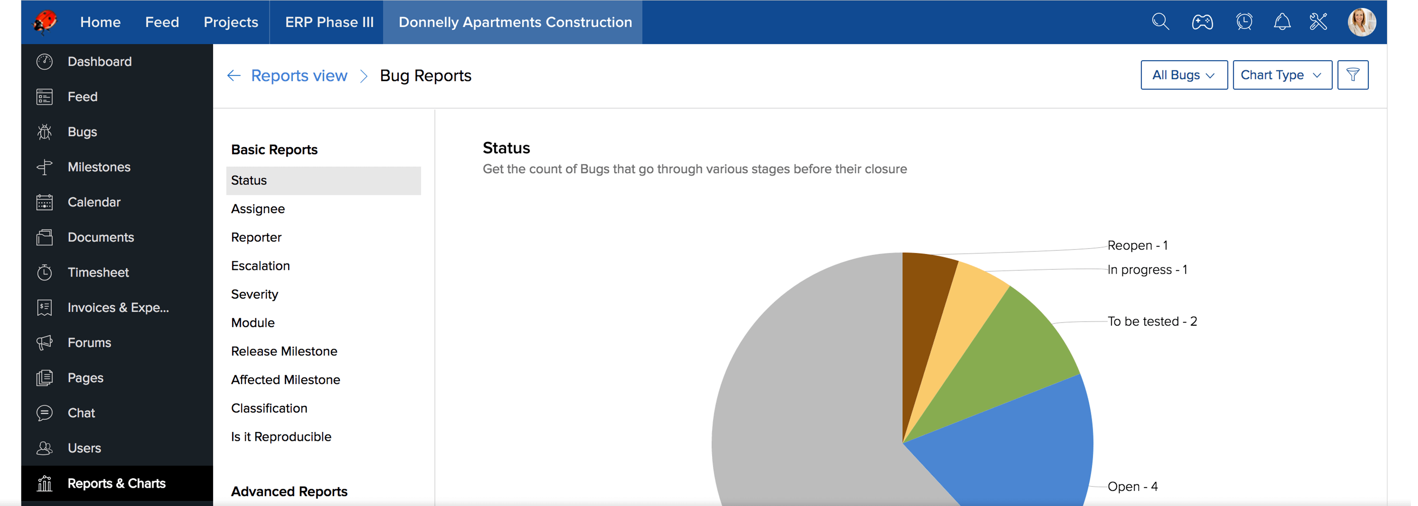Open the All Bugs dropdown
Viewport: 1418px width, 506px height.
click(1184, 75)
